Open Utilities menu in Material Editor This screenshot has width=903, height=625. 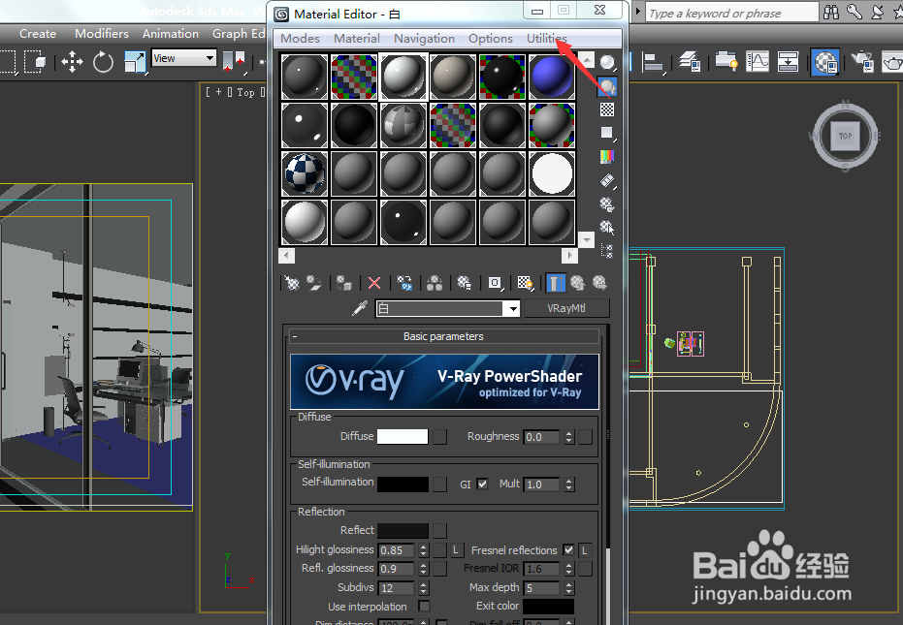click(546, 39)
